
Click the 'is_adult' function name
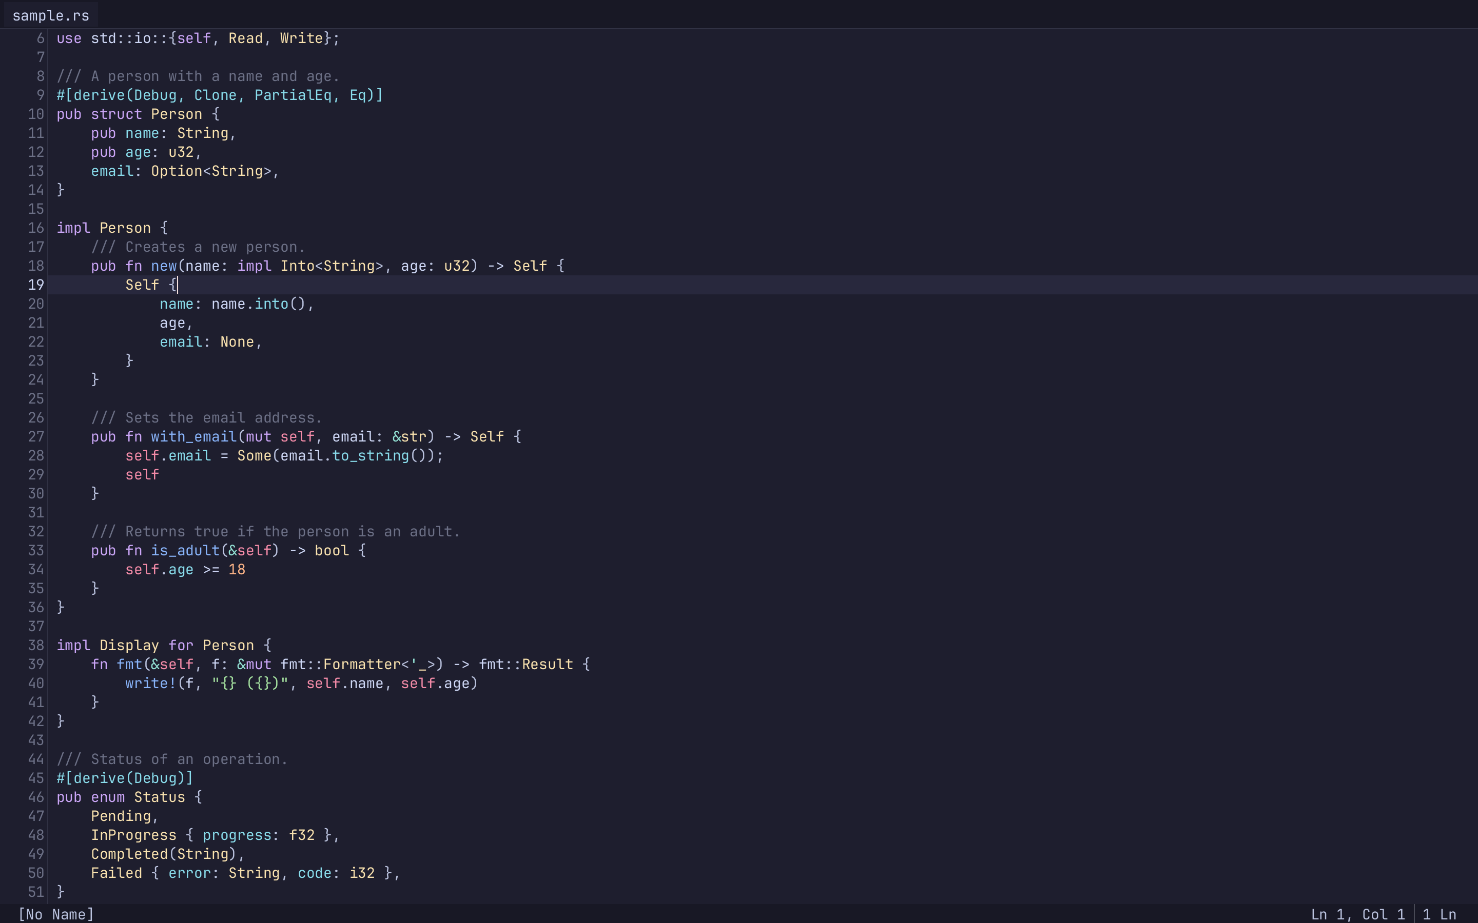click(x=185, y=550)
